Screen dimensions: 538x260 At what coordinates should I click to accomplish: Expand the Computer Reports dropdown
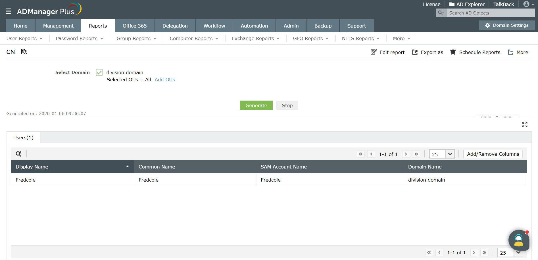pos(194,38)
